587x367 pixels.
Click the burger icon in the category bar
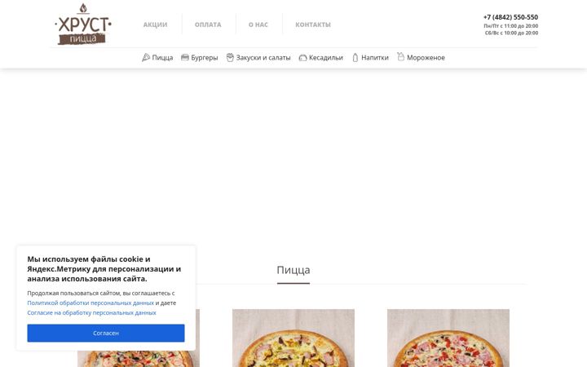185,57
